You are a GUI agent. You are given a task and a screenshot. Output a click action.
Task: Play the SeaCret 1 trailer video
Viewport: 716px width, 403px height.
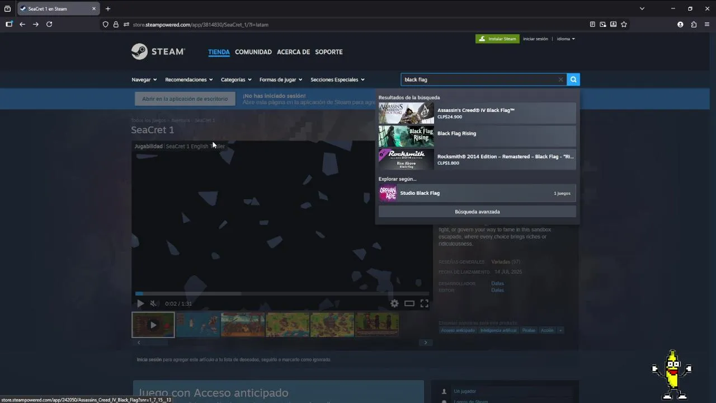140,303
